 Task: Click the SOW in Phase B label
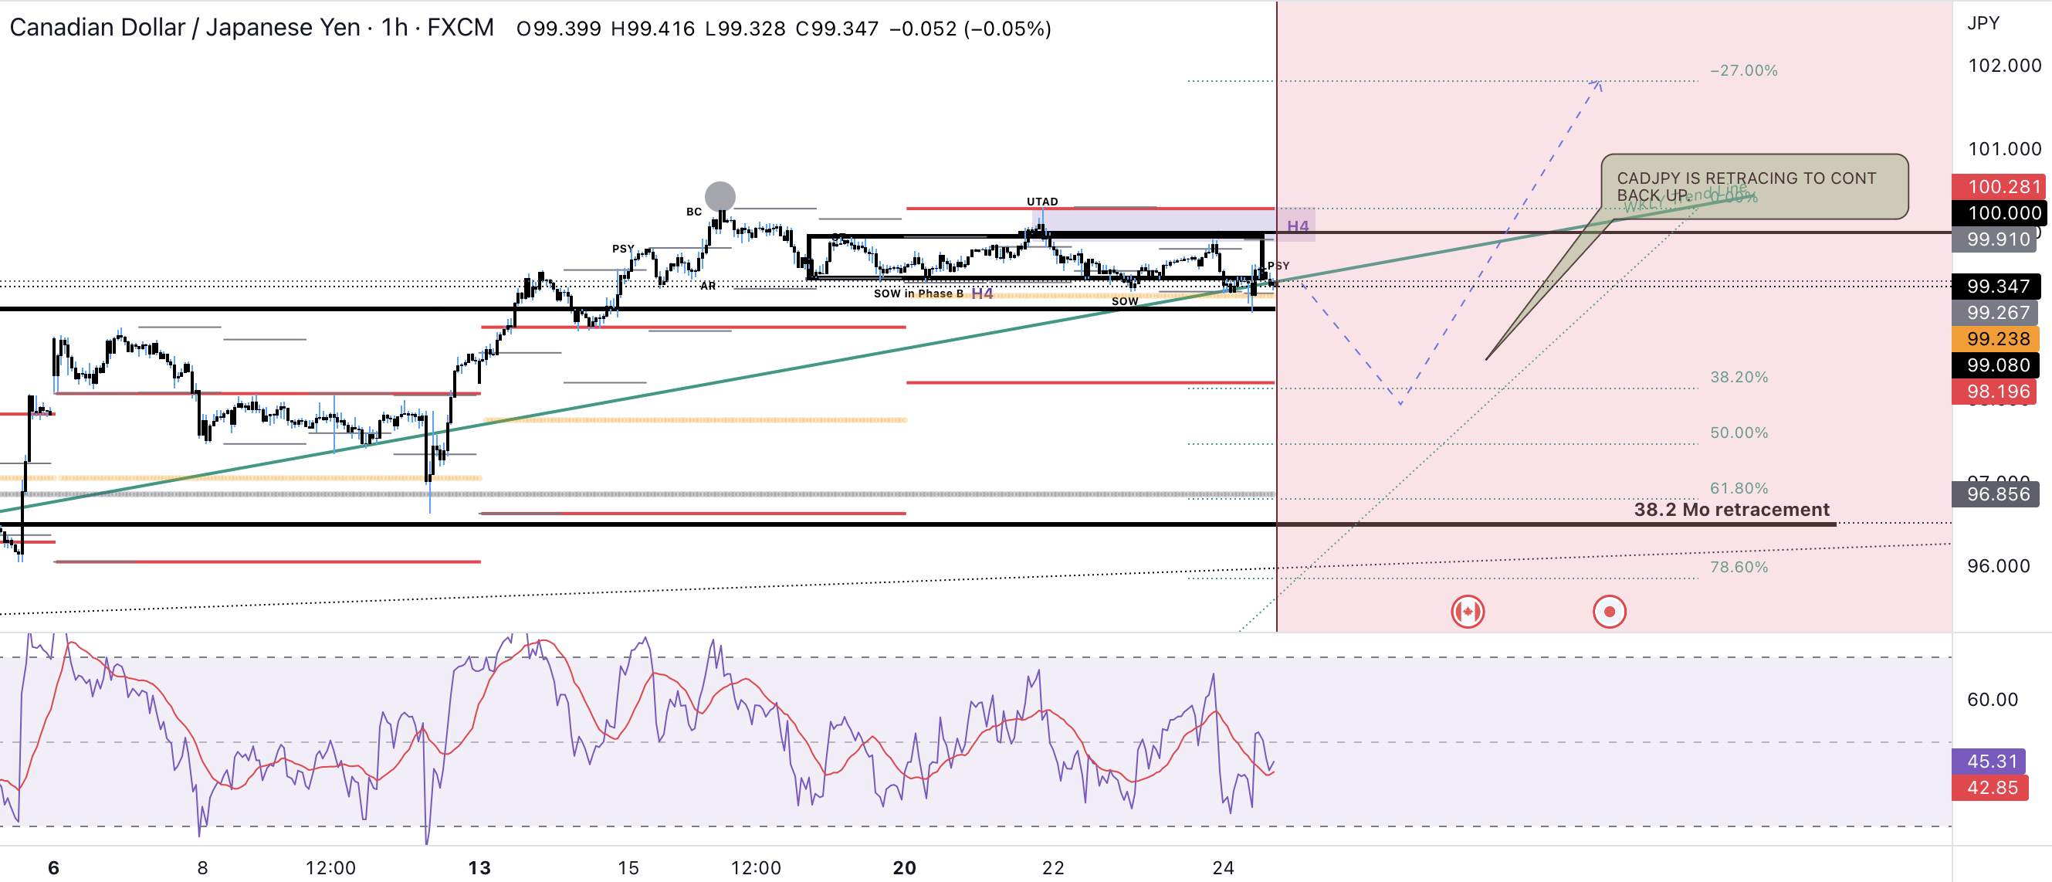919,293
